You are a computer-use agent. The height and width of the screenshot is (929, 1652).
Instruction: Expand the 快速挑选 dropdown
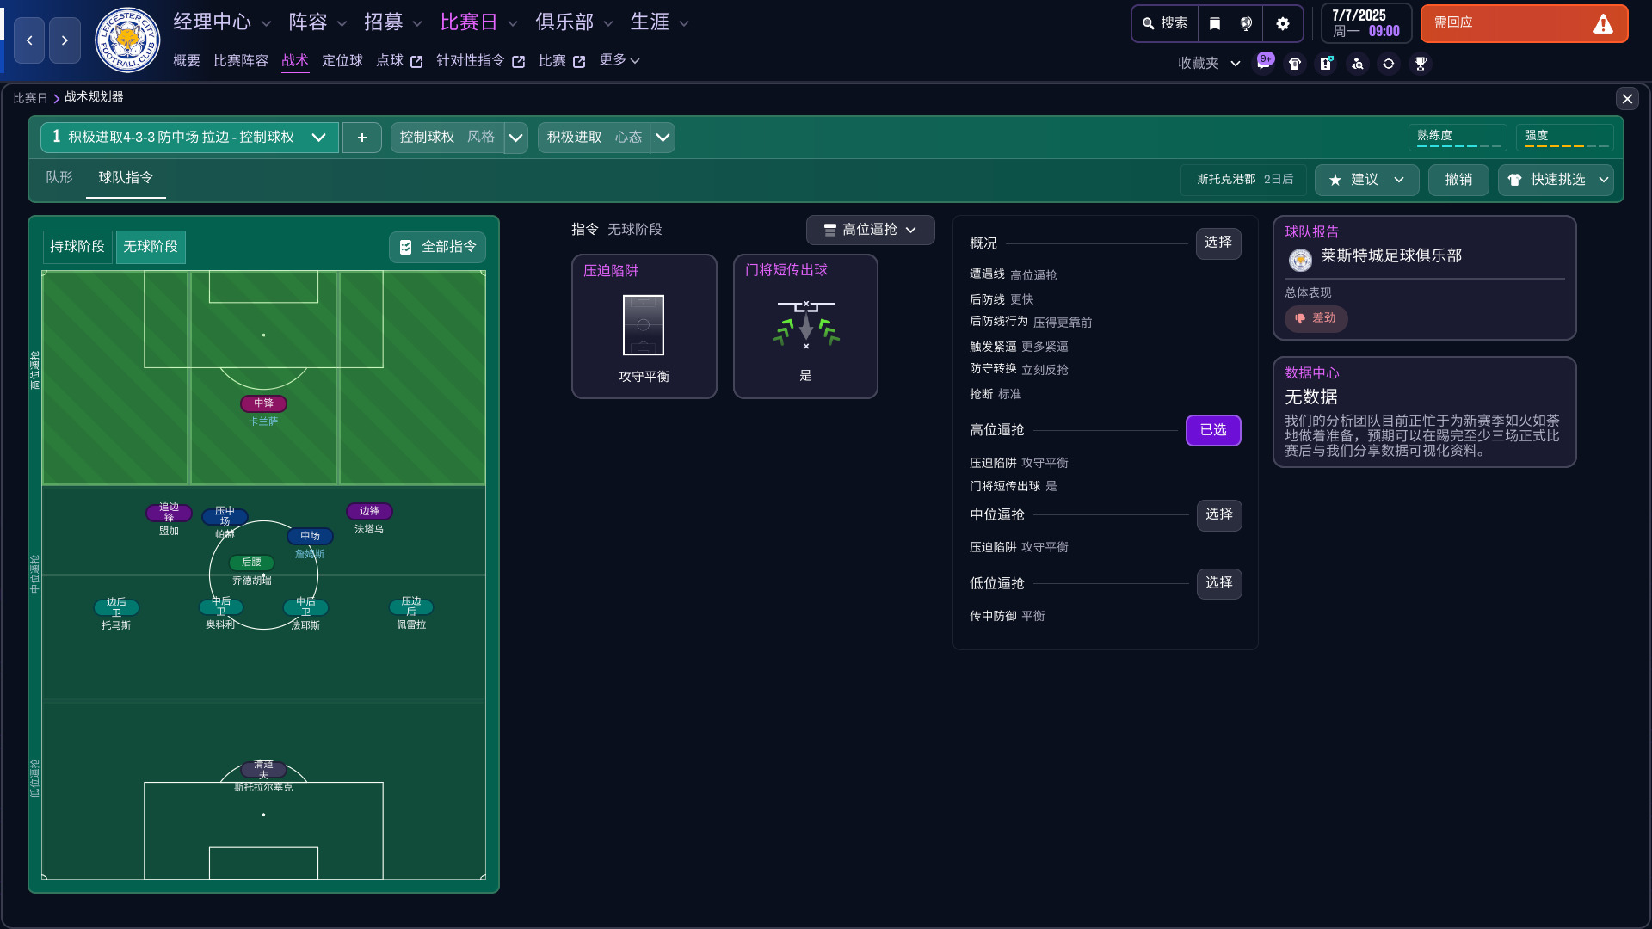point(1603,180)
